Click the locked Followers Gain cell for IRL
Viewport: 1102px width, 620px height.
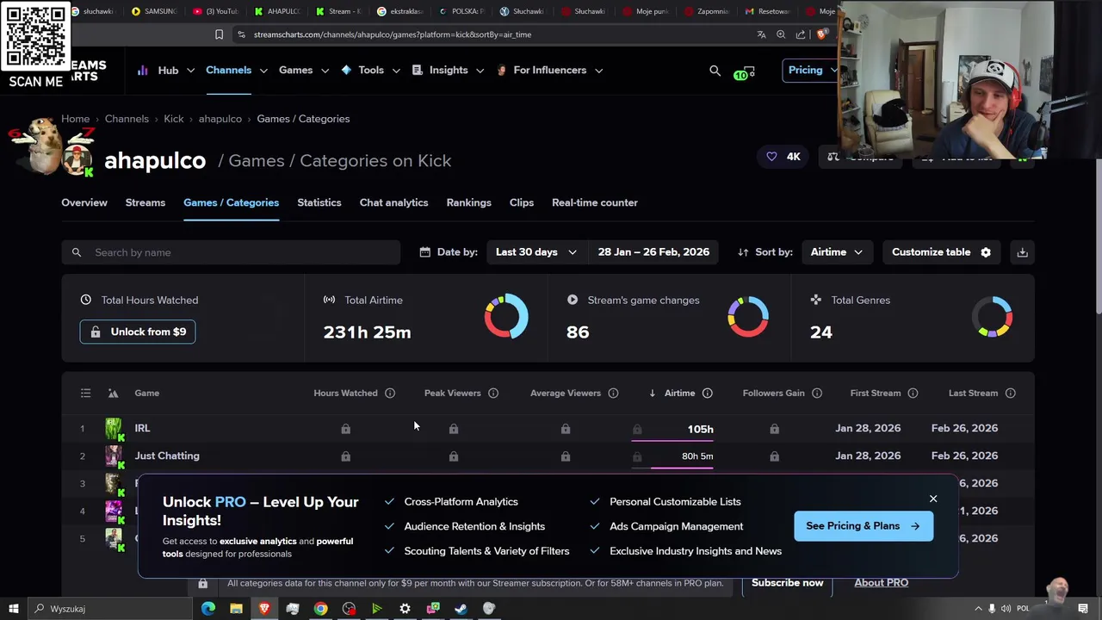(774, 429)
